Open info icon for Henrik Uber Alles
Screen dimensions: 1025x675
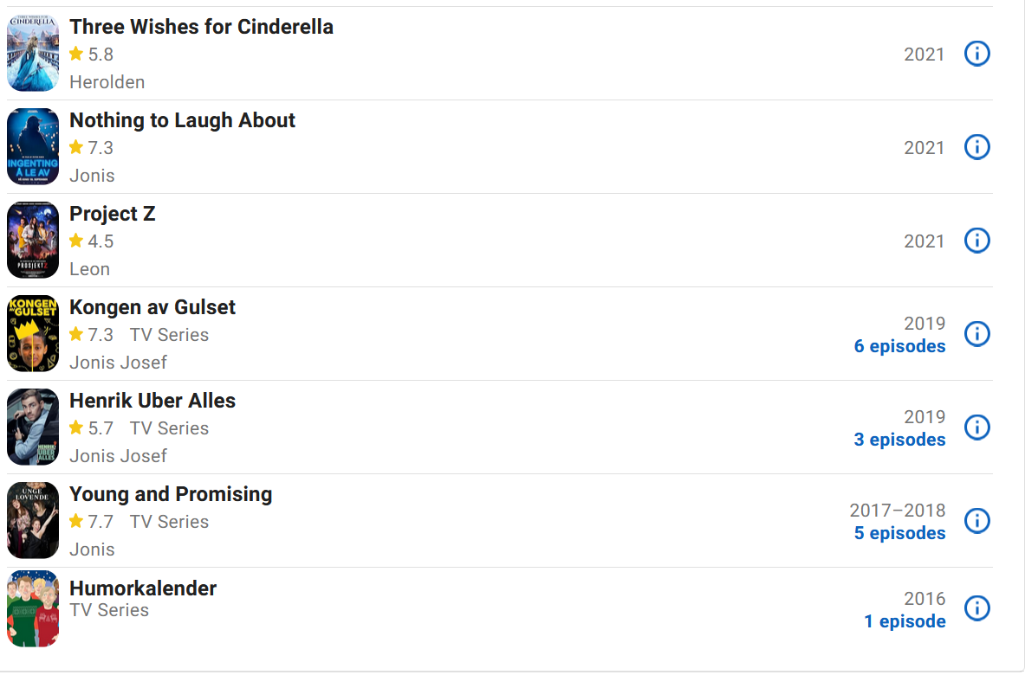(976, 427)
